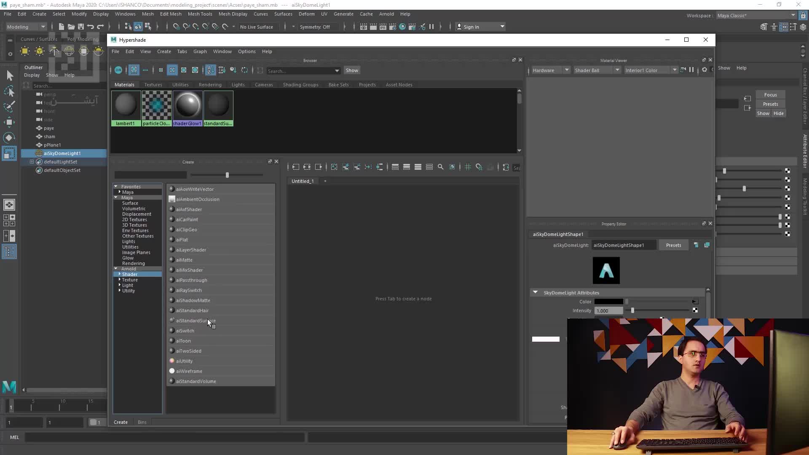Toggle grid display in node editor
Screen dimensions: 809x455
468,167
